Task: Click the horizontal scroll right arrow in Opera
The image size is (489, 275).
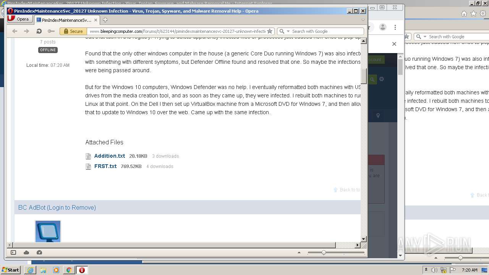Action: click(x=358, y=245)
